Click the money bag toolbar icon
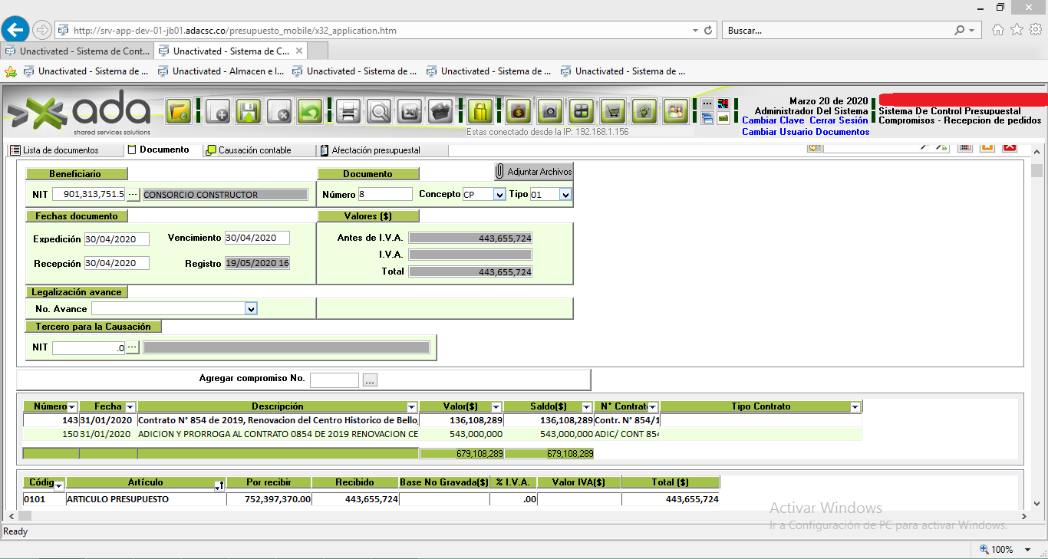The height and width of the screenshot is (559, 1048). point(519,112)
